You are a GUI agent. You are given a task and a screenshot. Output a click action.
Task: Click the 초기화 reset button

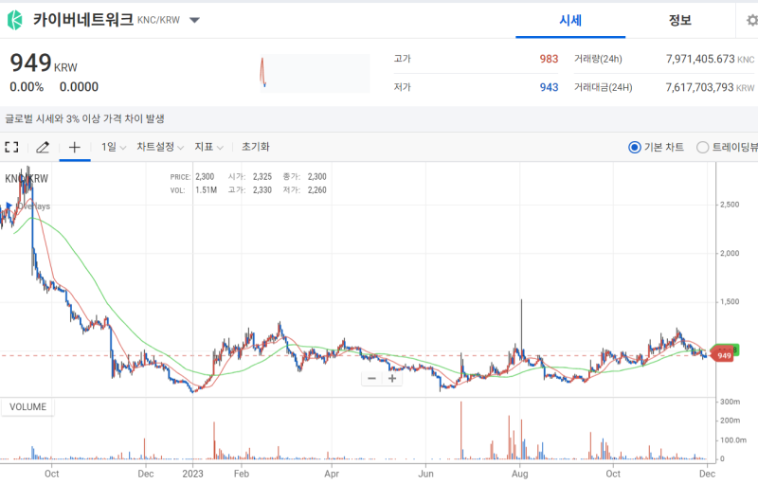(x=255, y=147)
